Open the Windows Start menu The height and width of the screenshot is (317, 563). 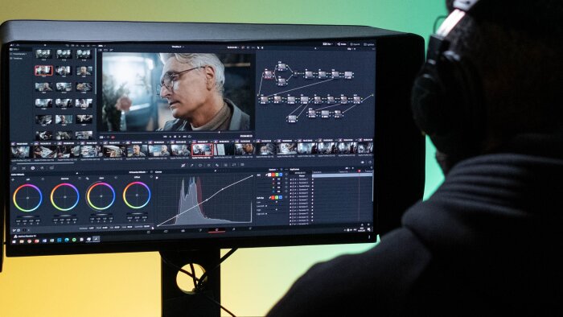pyautogui.click(x=14, y=241)
